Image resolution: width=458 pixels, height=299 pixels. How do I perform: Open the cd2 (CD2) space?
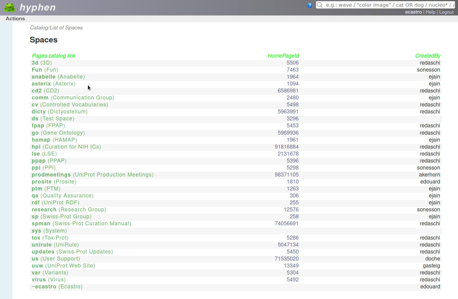click(x=45, y=91)
